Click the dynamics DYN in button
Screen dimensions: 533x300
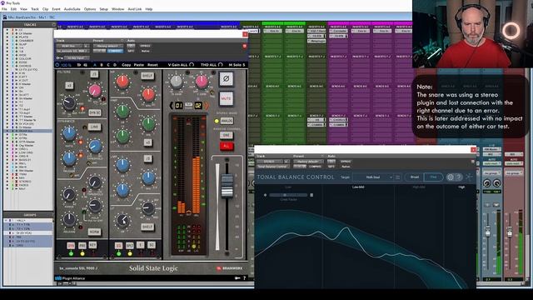71,246
